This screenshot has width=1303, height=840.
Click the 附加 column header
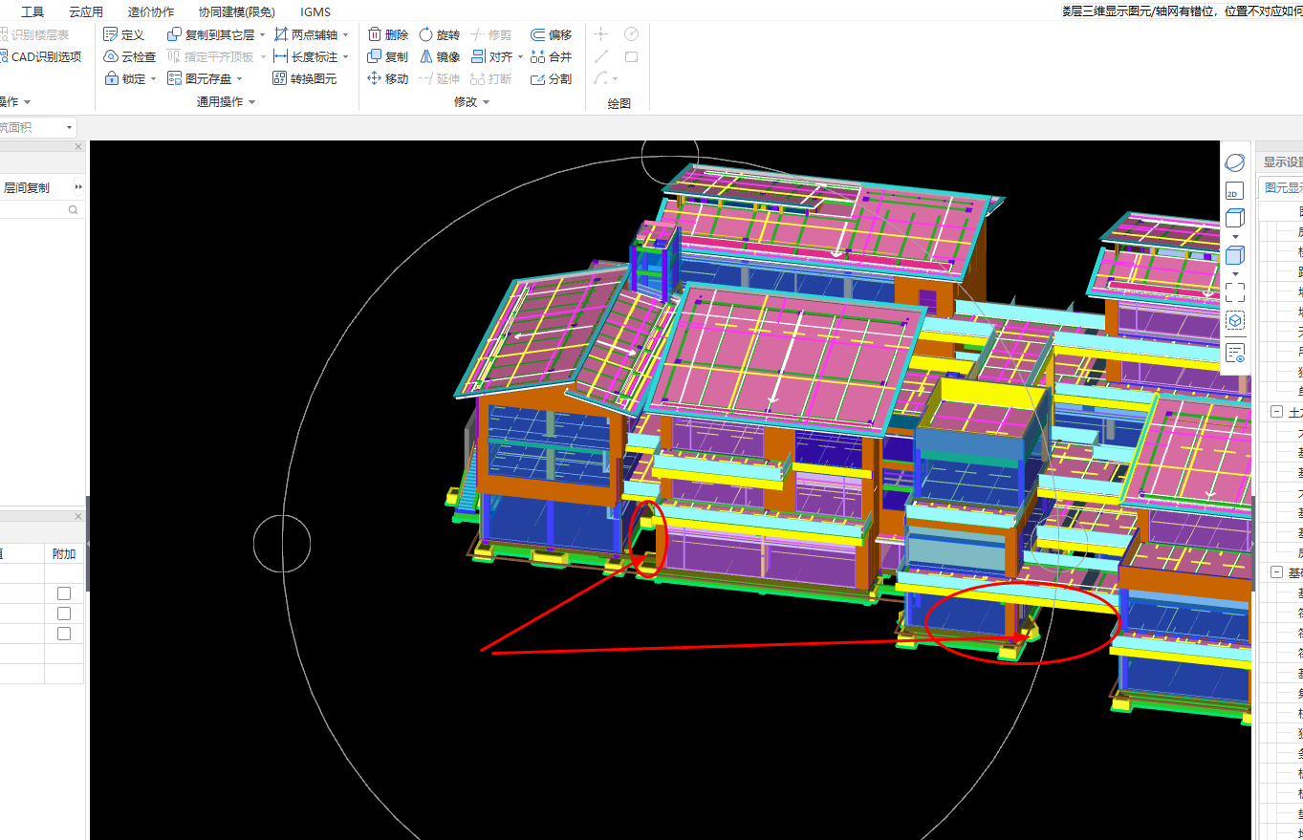(64, 553)
